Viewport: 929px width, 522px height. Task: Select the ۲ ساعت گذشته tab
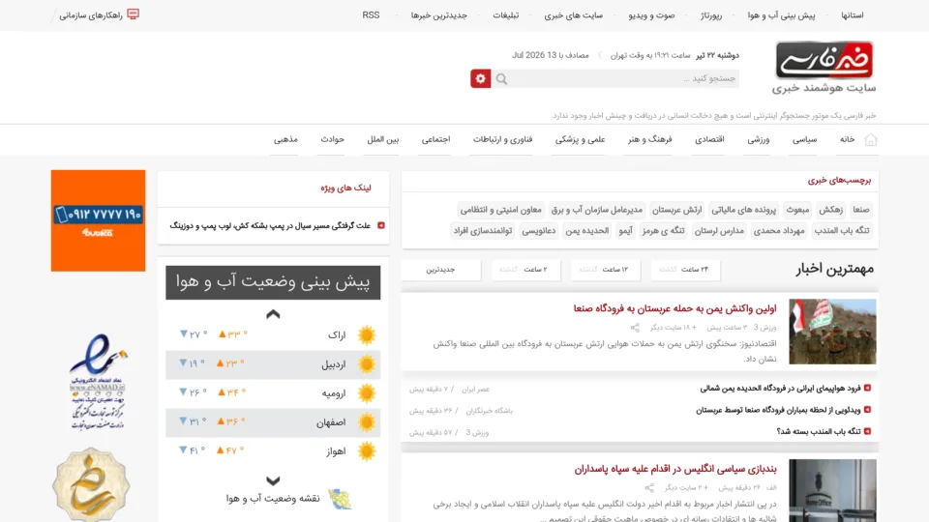point(524,270)
